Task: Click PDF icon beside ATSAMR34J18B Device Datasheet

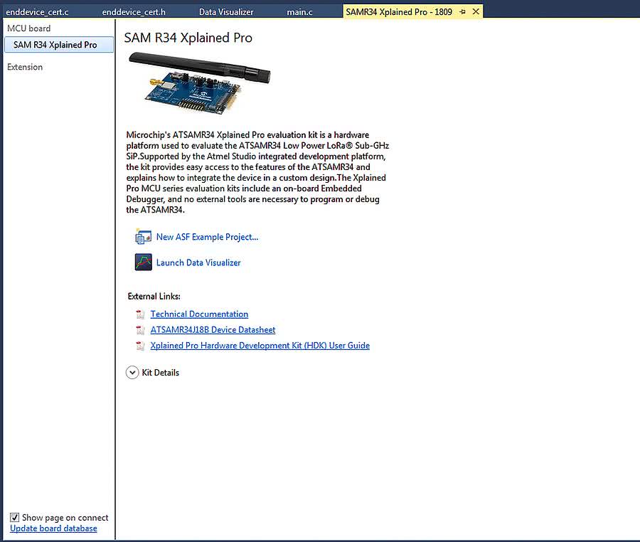Action: 140,330
